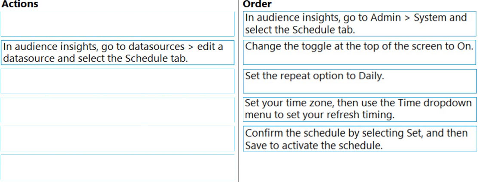Click the Order column header
Viewport: 479px width, 182px height.
coord(257,4)
